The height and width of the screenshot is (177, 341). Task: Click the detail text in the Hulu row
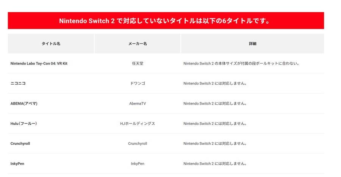[215, 123]
